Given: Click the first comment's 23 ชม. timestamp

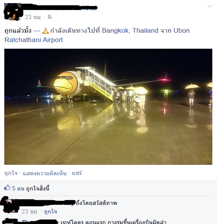Looking at the screenshot, I should [x=30, y=212].
